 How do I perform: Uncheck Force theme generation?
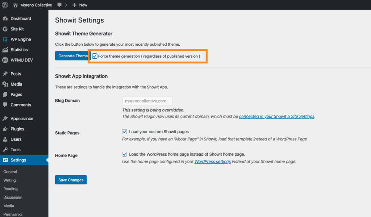95,56
